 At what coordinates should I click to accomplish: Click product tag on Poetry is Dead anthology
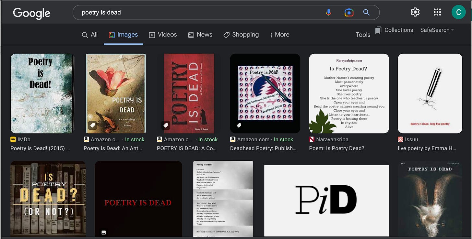92,125
